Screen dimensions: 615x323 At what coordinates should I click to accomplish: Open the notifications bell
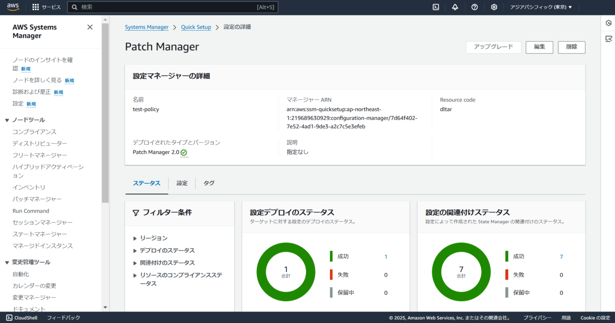tap(455, 7)
